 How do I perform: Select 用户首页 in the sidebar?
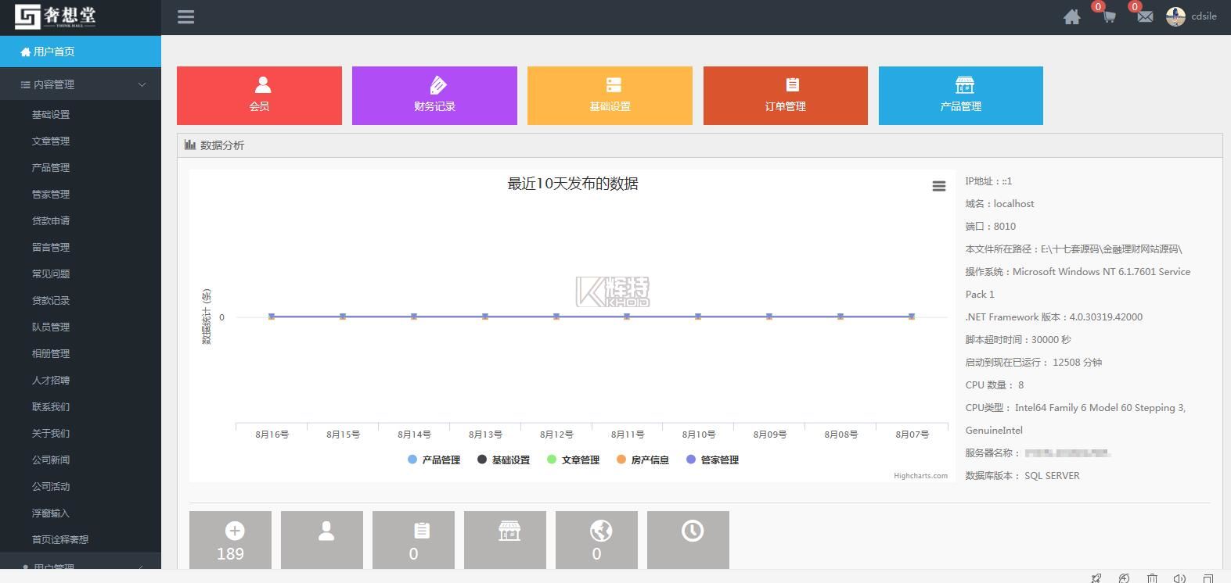(x=81, y=52)
